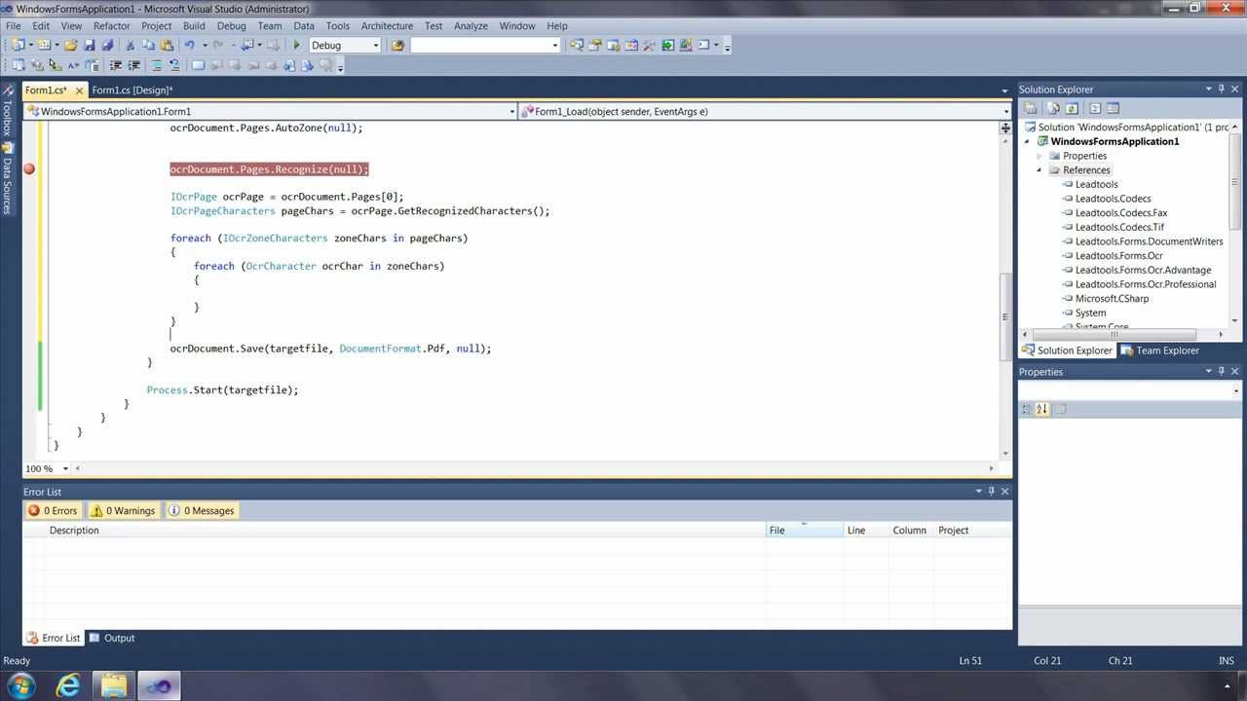
Task: Toggle auto-hide pin on the Error List
Action: coord(992,492)
